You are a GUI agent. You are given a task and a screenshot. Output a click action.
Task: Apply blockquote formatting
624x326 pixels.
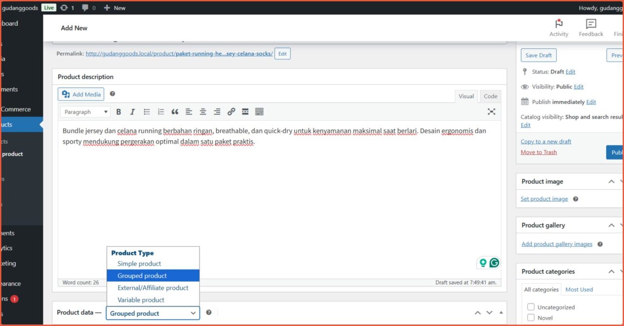tap(175, 111)
